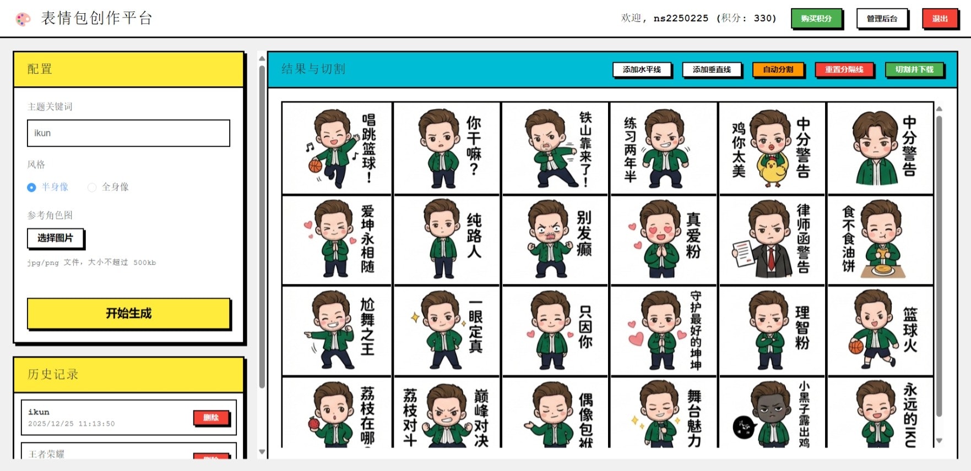Click the 表情包创作平台 title
The width and height of the screenshot is (971, 471).
pos(97,18)
